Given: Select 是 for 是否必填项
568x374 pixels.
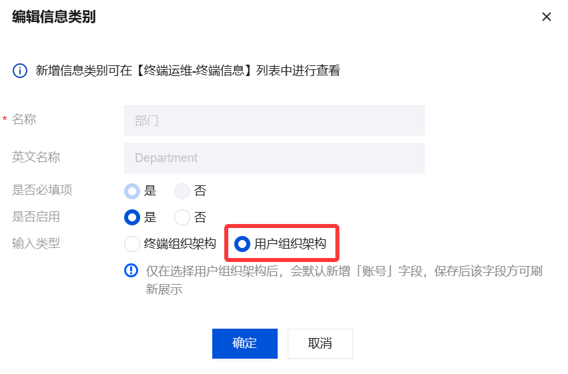Looking at the screenshot, I should click(x=133, y=191).
